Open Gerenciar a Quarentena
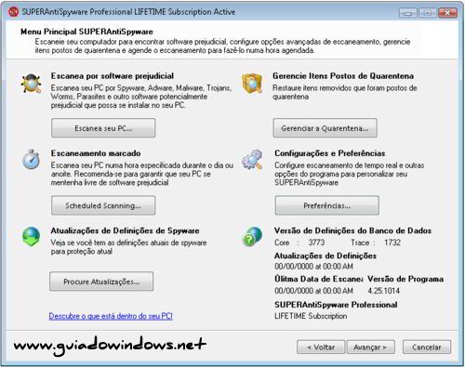This screenshot has height=367, width=465. [325, 128]
